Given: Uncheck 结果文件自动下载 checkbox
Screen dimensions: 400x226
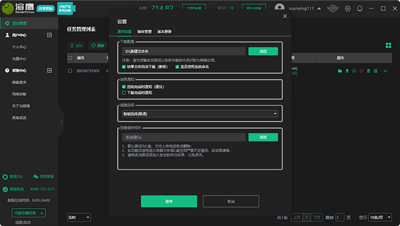Looking at the screenshot, I should [124, 67].
